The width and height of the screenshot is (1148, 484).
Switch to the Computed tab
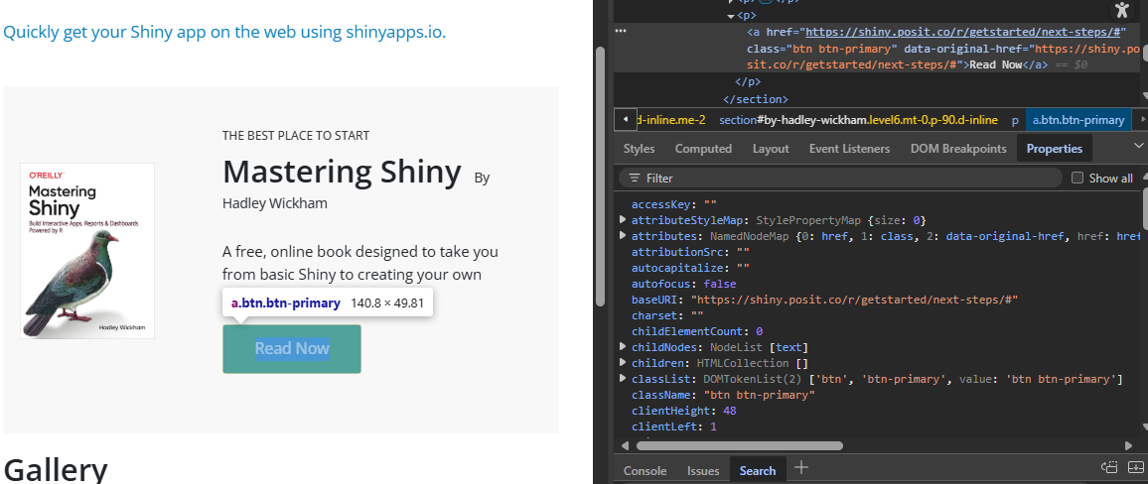click(703, 149)
